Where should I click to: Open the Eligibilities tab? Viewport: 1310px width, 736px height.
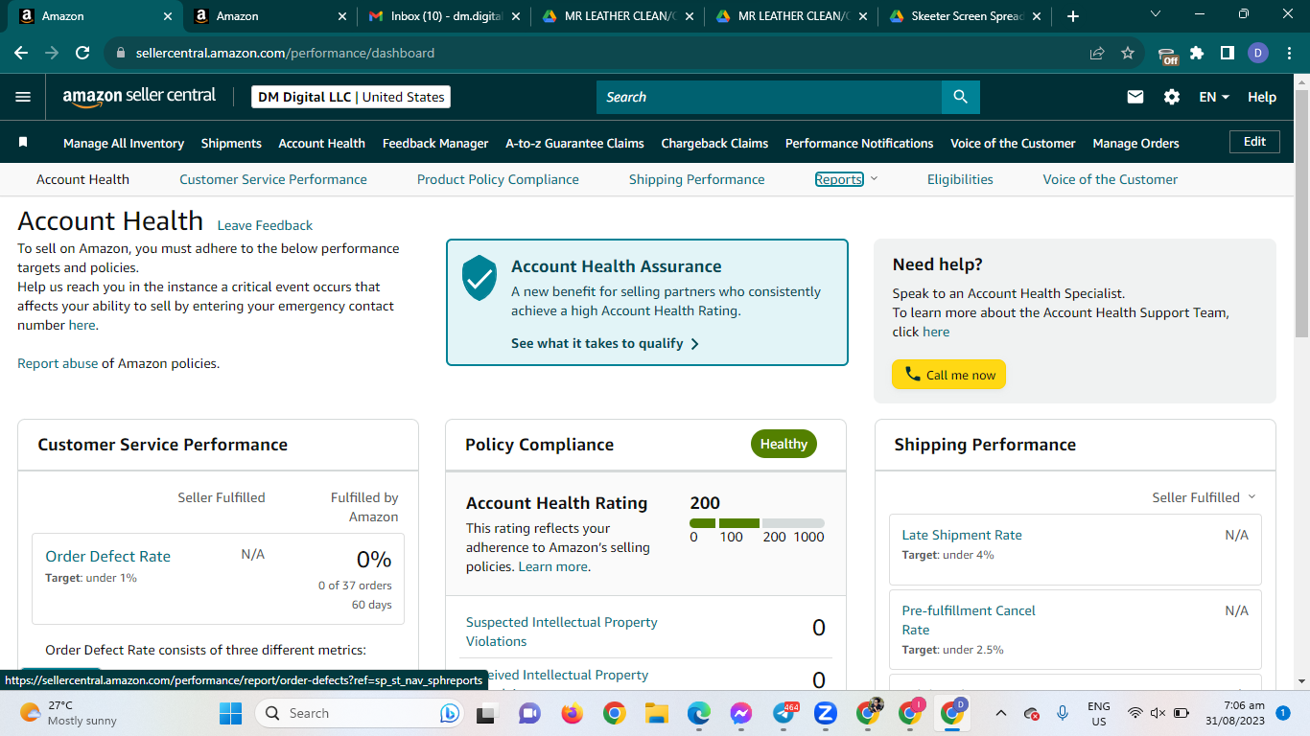point(960,179)
